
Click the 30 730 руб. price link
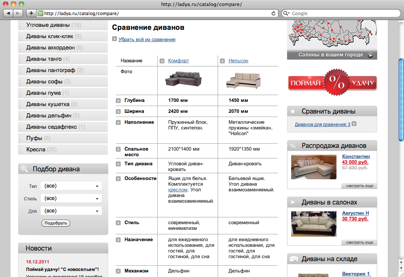click(x=355, y=219)
